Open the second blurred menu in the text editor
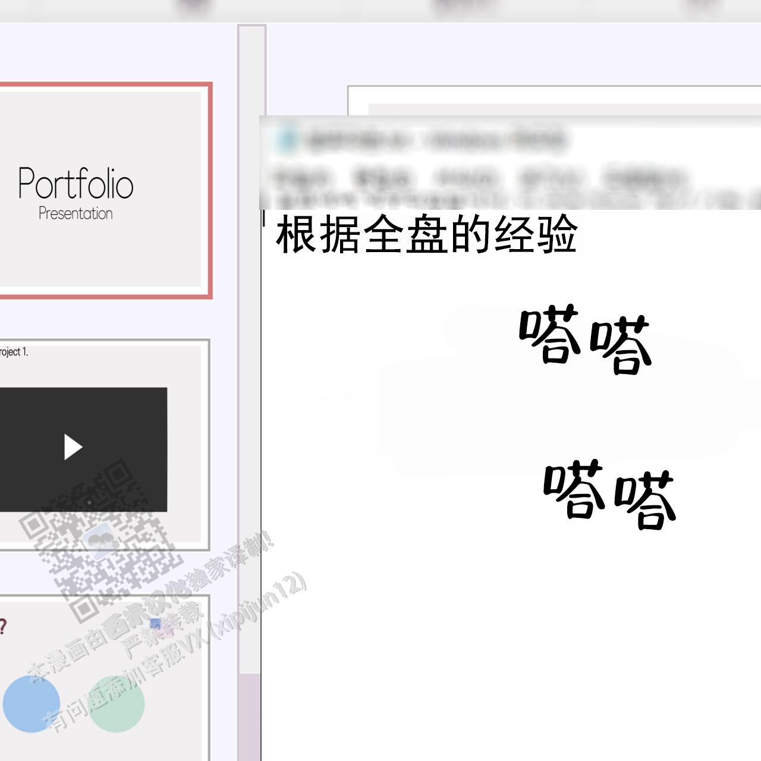 coord(381,178)
